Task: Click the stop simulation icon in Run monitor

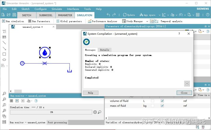Action: click(x=23, y=100)
